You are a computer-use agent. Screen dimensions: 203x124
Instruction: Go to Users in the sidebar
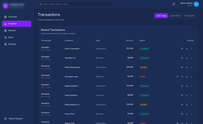(x=11, y=37)
